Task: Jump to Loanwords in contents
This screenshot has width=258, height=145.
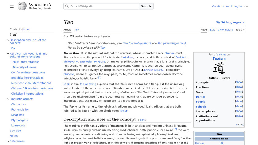Action: click(x=18, y=125)
